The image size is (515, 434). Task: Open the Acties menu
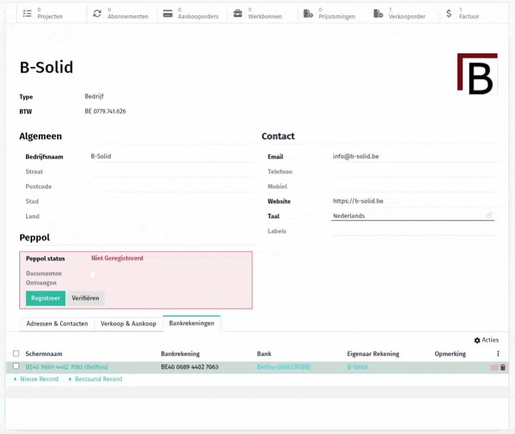[486, 340]
